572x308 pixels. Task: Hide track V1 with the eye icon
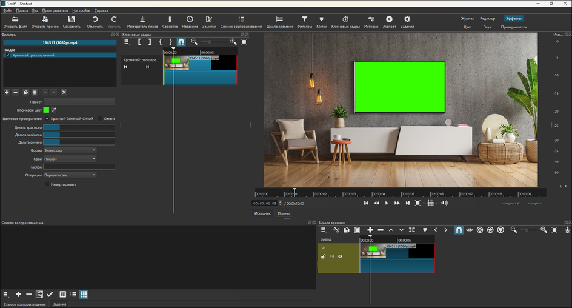(340, 256)
